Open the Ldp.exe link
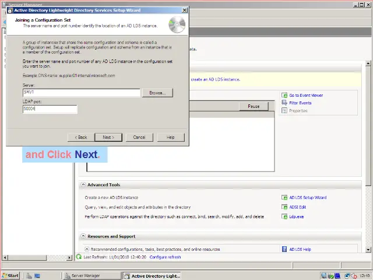Screen dimensions: 373x280 [297, 216]
